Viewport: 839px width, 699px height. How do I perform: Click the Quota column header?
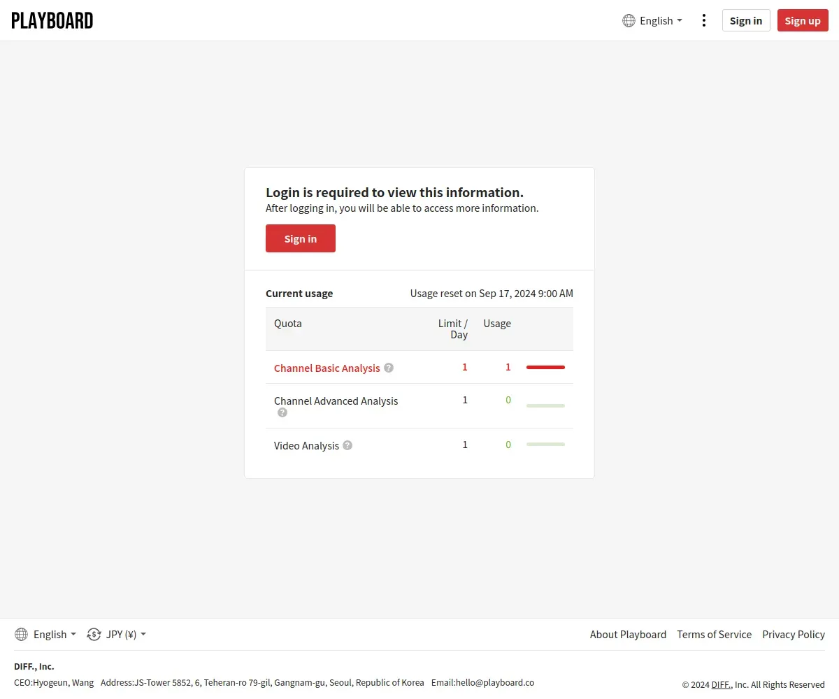(288, 323)
